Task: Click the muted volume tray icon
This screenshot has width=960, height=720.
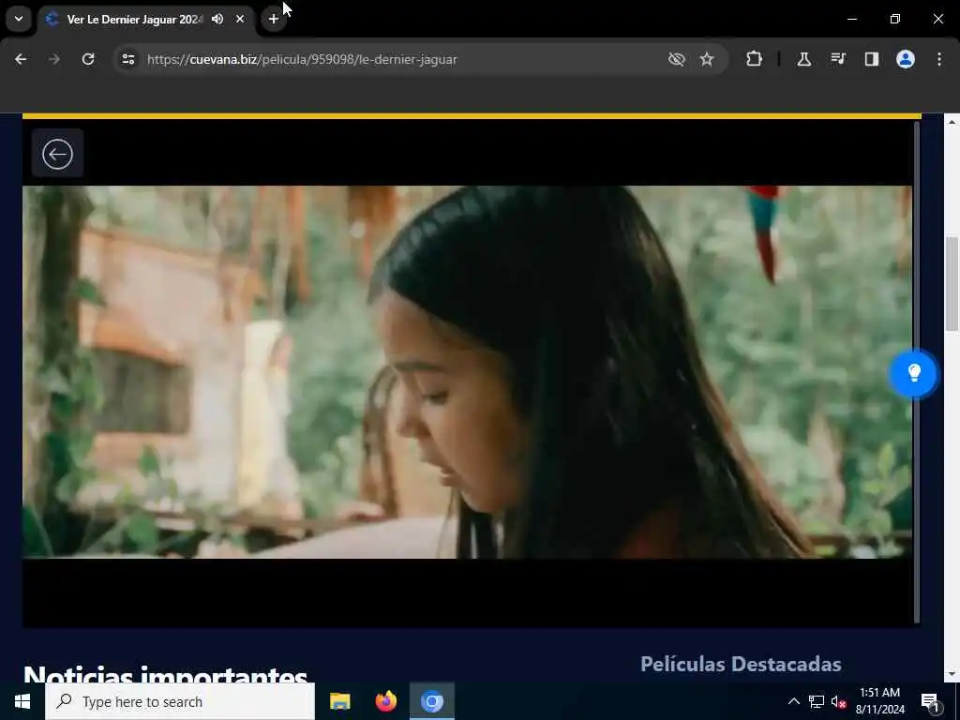Action: [839, 702]
